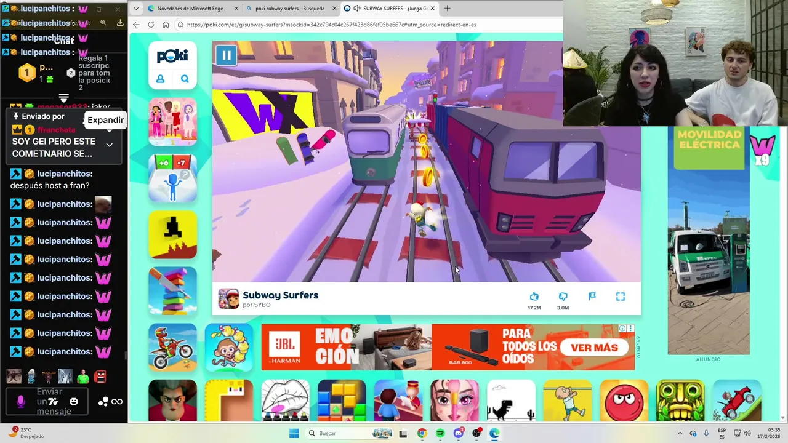This screenshot has width=788, height=443.
Task: Click the poki.com address bar
Action: [368, 25]
